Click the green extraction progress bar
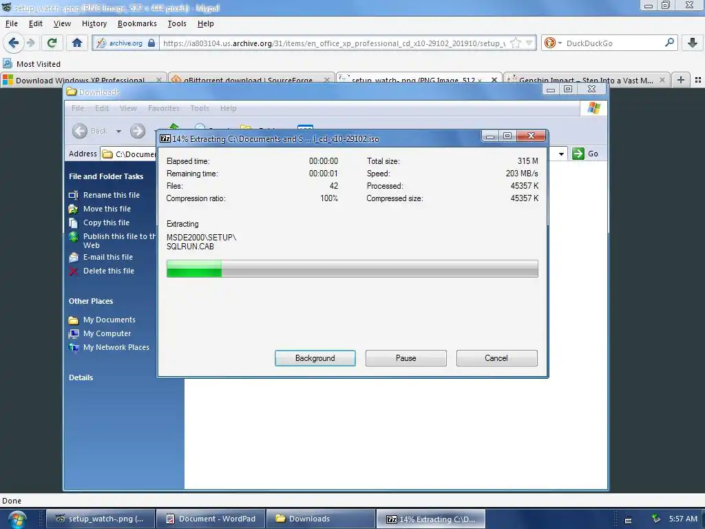This screenshot has width=705, height=529. (352, 269)
